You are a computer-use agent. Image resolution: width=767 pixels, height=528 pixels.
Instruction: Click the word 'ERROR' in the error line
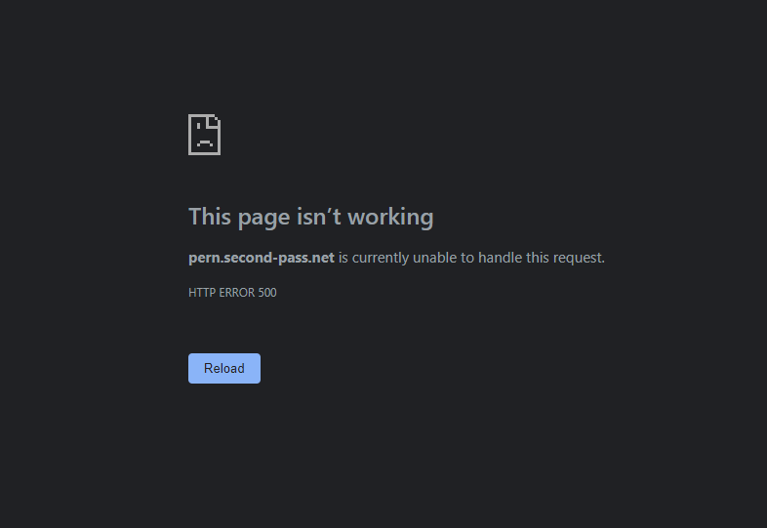point(236,293)
